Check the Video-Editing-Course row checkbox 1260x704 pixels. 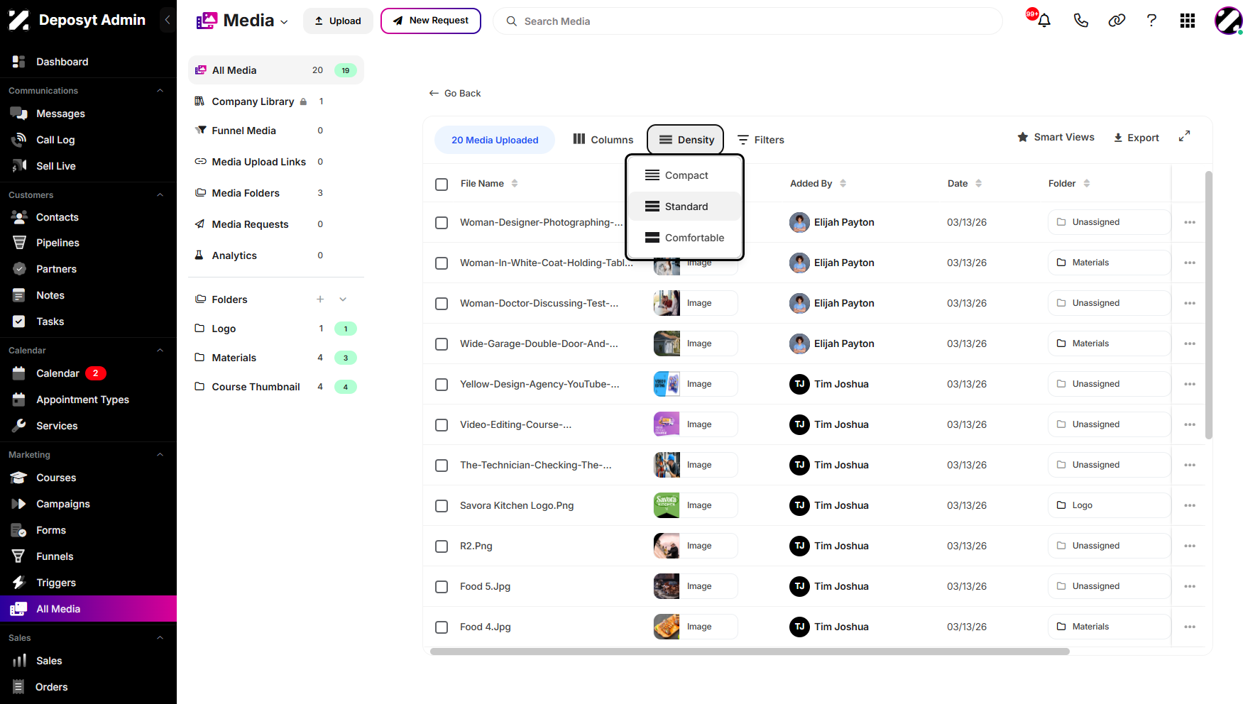[x=442, y=425]
